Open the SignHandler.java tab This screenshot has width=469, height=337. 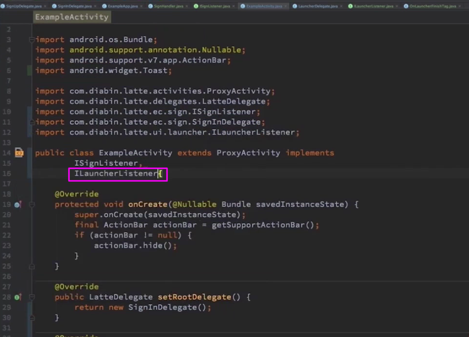coord(168,6)
